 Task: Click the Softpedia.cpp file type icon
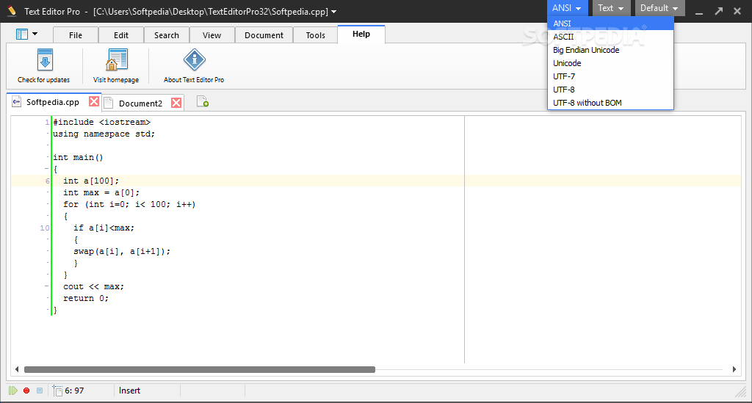pyautogui.click(x=17, y=101)
